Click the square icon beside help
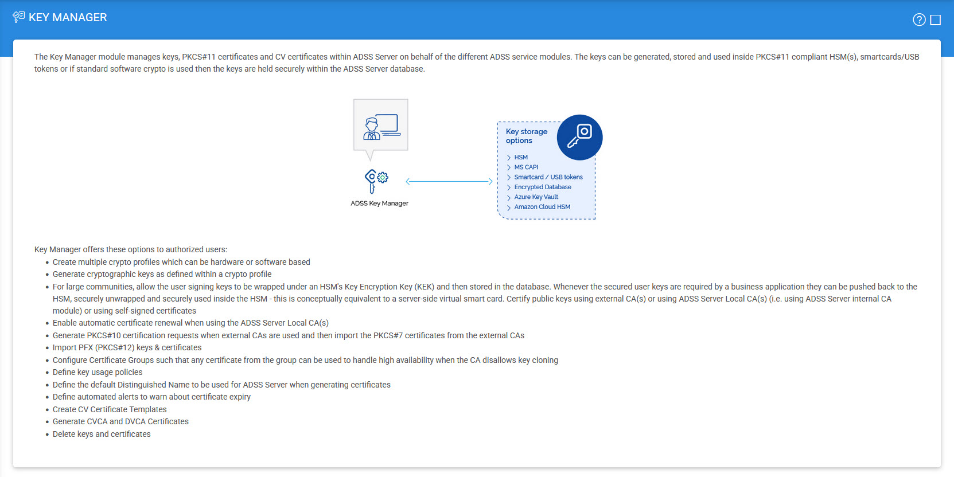 935,20
